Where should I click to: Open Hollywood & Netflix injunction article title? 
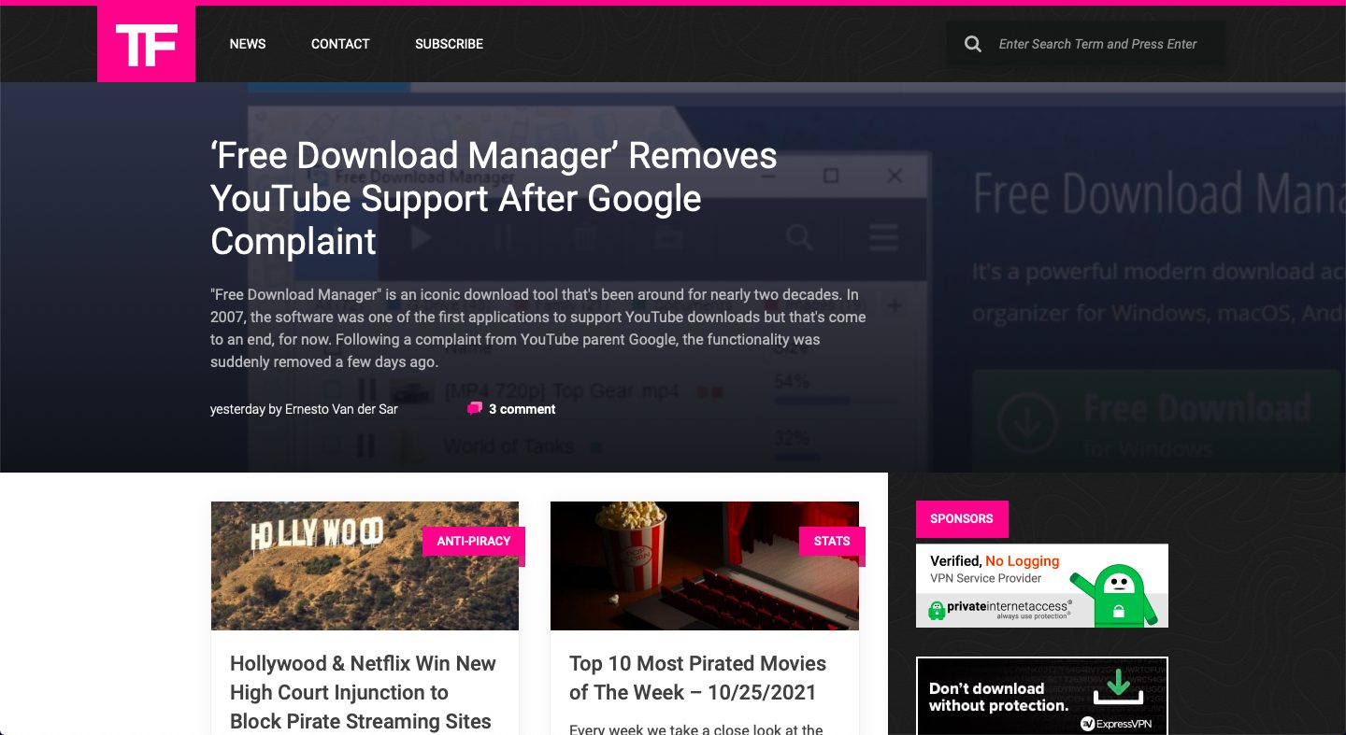pos(363,692)
